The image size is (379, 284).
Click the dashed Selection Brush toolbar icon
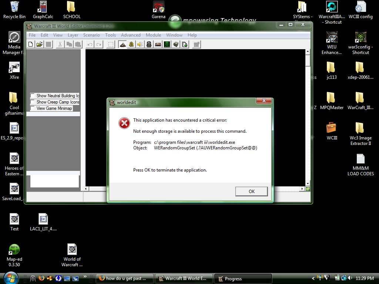click(x=111, y=44)
